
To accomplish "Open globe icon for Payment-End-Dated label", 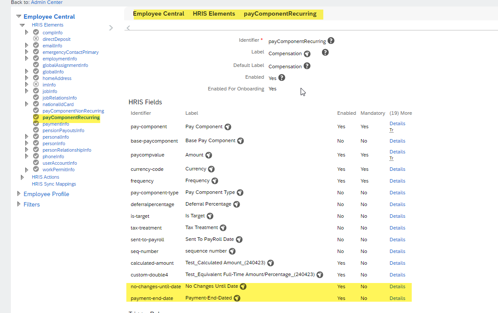I will click(237, 298).
